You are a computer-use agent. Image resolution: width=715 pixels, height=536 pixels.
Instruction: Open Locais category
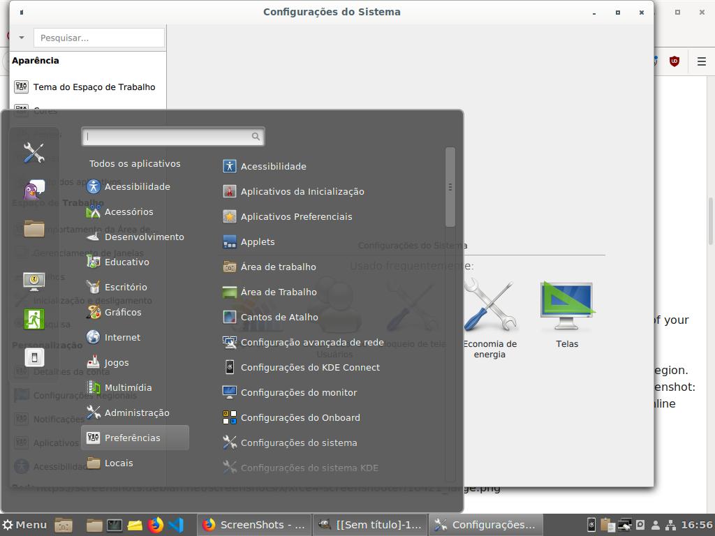(135, 463)
